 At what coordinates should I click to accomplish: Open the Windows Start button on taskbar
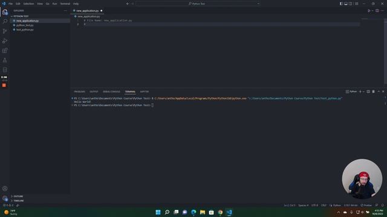click(x=158, y=212)
